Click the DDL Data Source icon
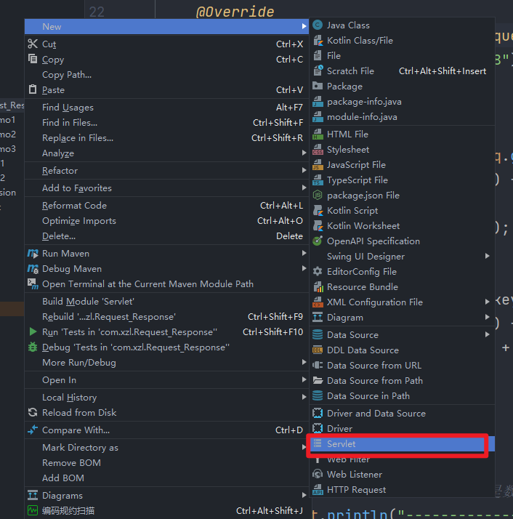The width and height of the screenshot is (513, 519). point(318,350)
